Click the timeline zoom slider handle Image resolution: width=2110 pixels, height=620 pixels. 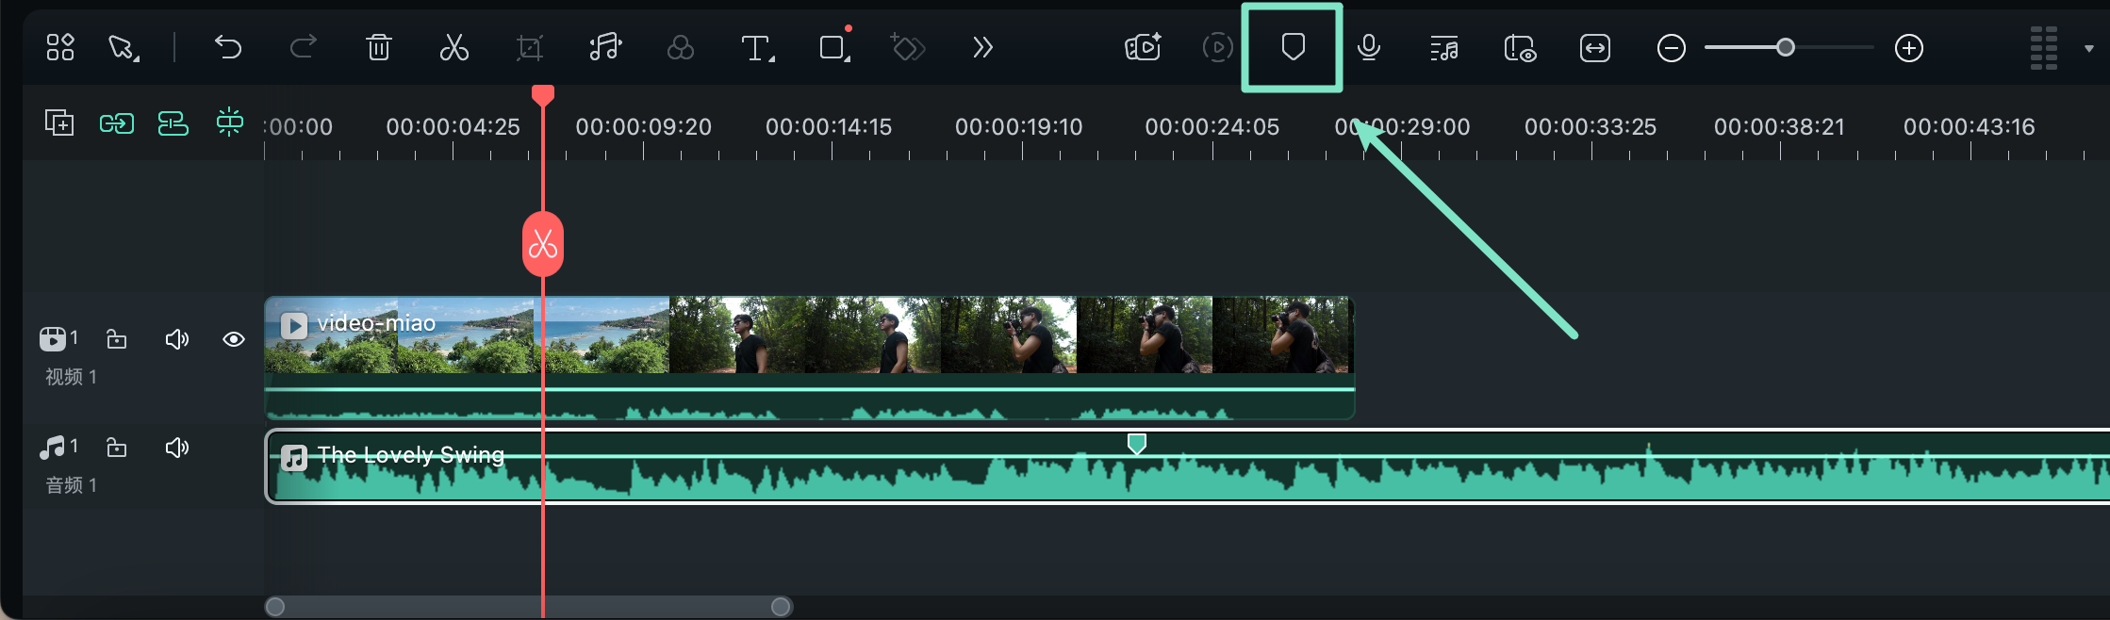tap(1785, 48)
